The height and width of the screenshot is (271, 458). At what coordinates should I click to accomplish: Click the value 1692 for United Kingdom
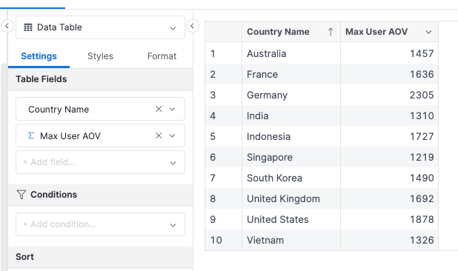tap(422, 198)
